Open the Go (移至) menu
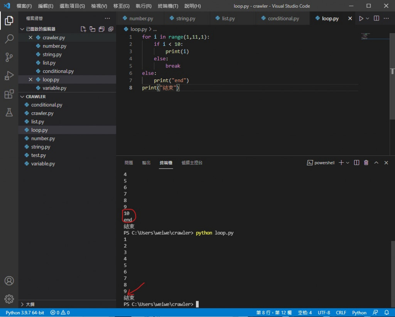Viewport: 395px width, 317px height. tap(122, 6)
